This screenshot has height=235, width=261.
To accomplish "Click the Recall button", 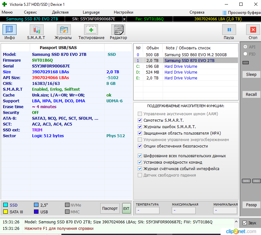I will [251, 94].
